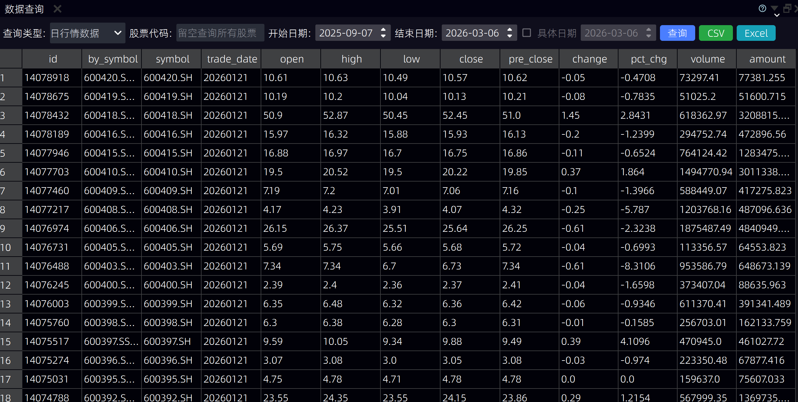Export results with Excel button
This screenshot has width=798, height=402.
click(x=756, y=33)
